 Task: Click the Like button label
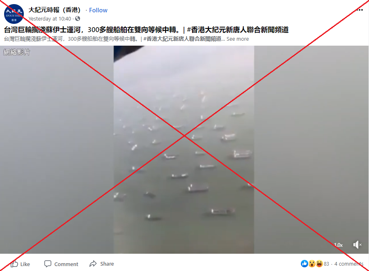25,264
